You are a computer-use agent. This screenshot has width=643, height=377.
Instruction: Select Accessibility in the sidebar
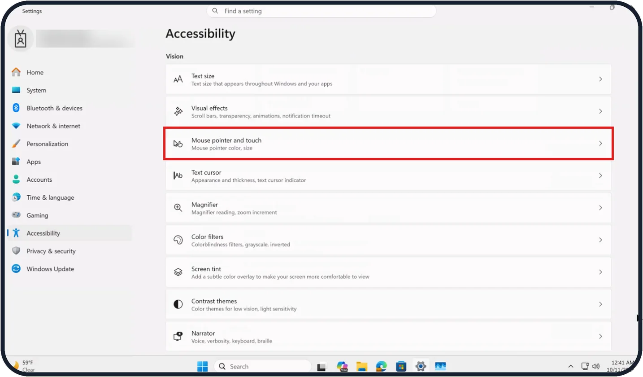coord(70,233)
